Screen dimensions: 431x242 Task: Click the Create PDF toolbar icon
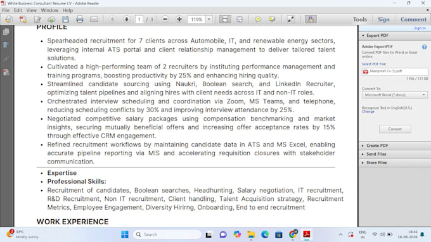click(23, 19)
